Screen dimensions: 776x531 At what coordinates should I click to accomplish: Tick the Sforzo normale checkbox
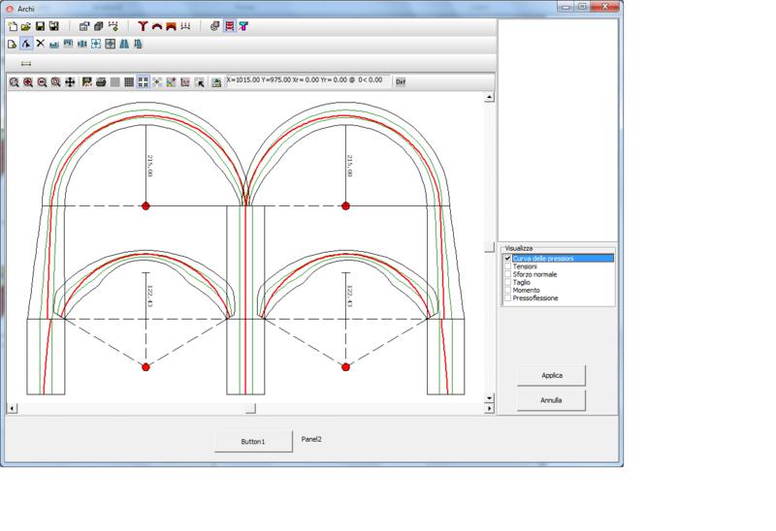click(x=507, y=274)
